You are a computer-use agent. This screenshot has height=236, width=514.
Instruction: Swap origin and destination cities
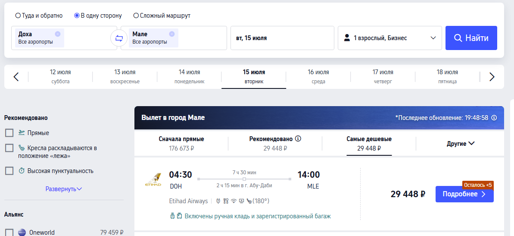coord(118,38)
